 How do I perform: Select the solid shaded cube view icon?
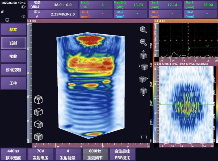(x=38, y=137)
